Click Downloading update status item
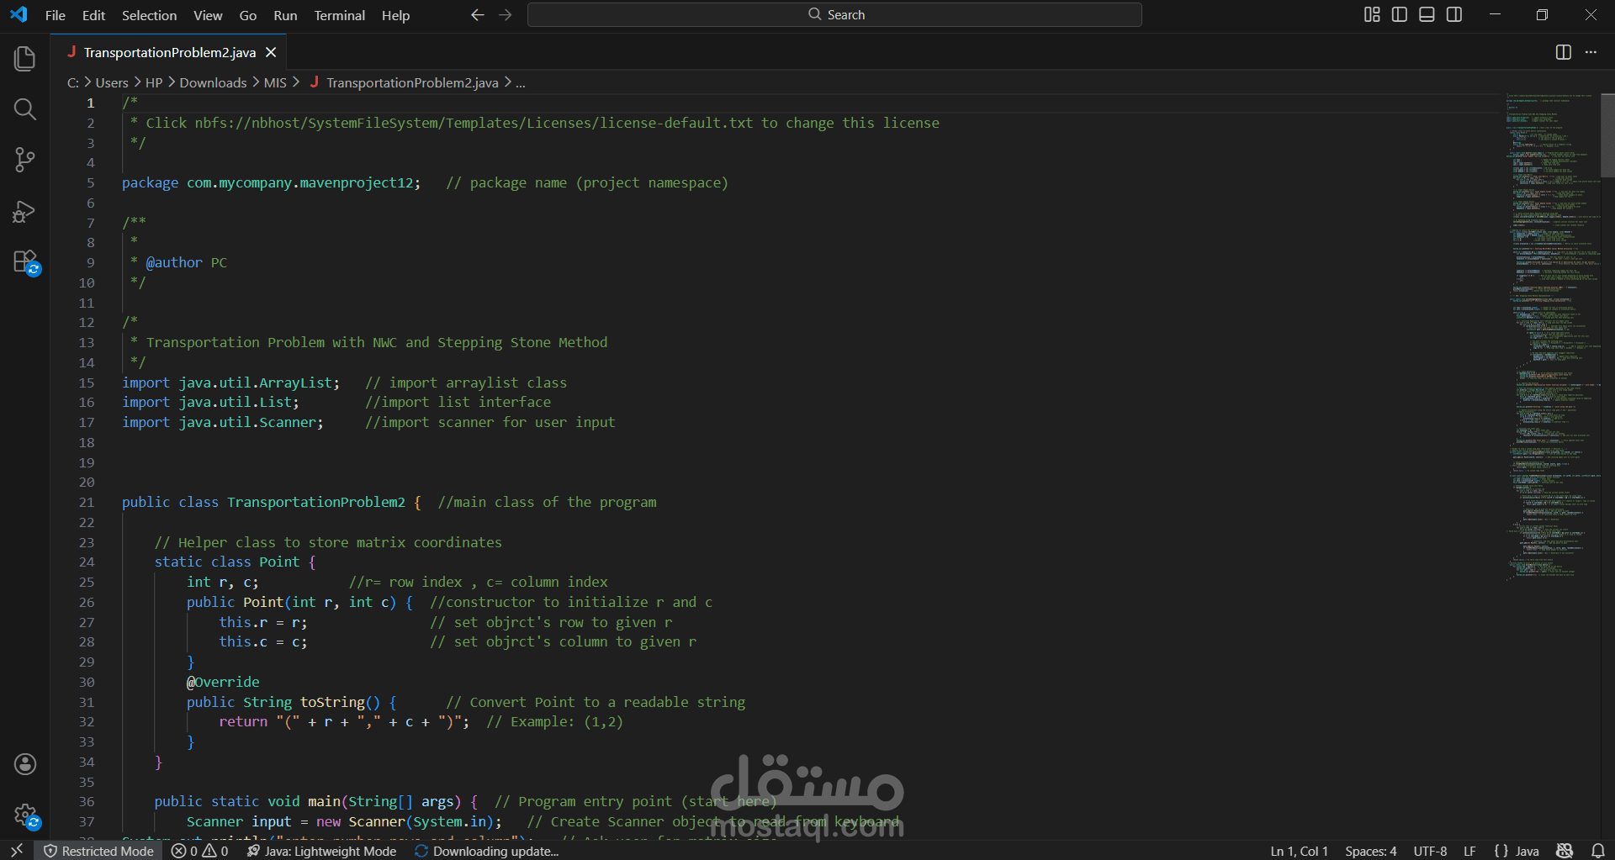Viewport: 1615px width, 860px height. click(x=486, y=851)
